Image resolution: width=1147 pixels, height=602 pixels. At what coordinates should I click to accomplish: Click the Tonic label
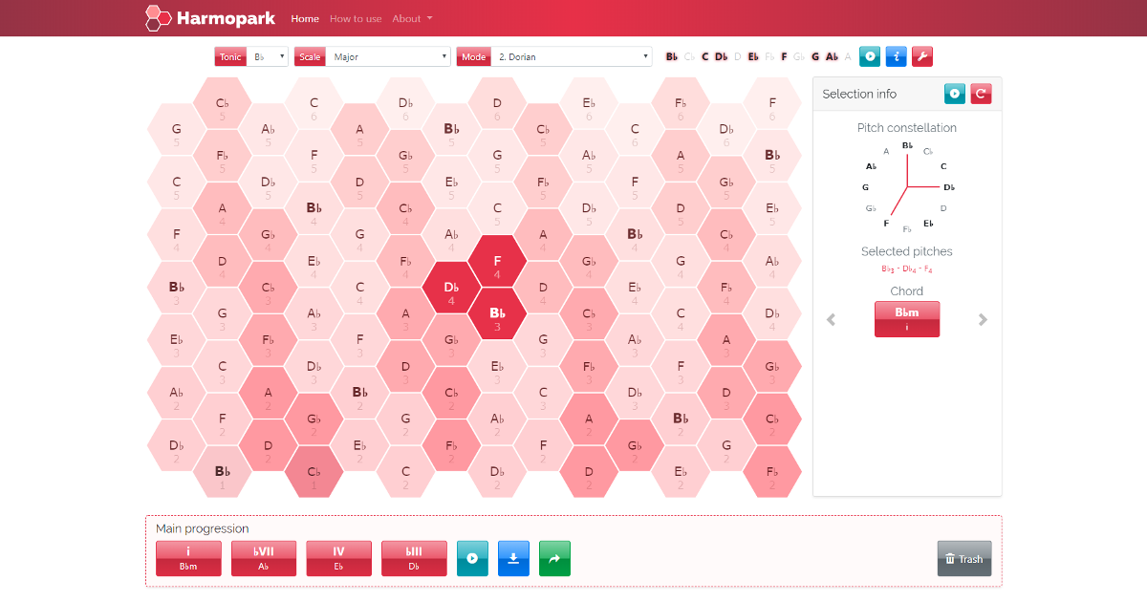click(x=230, y=56)
